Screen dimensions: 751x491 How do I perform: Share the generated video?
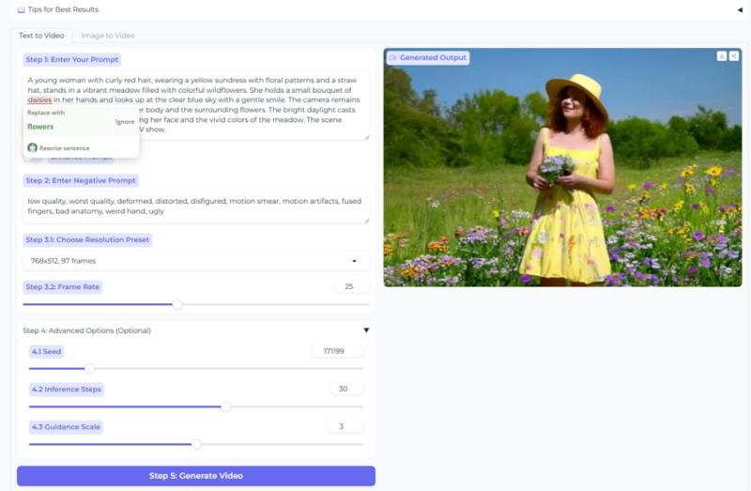coord(734,56)
